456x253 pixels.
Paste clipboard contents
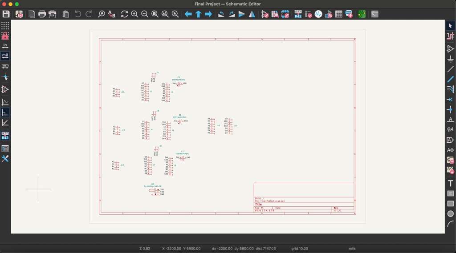tap(66, 14)
